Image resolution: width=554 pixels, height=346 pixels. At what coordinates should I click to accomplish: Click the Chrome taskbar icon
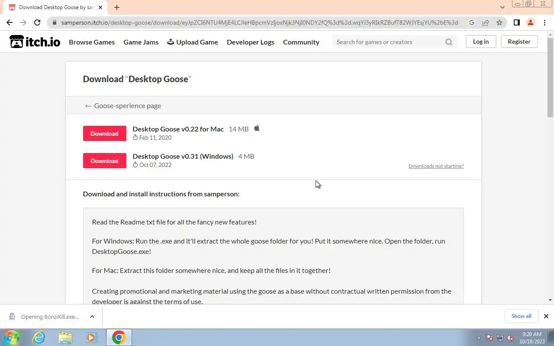(x=119, y=337)
